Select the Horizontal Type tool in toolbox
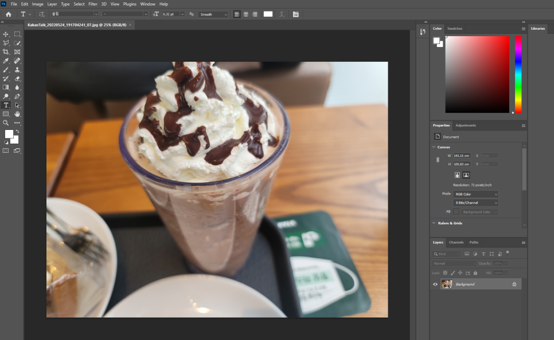This screenshot has height=340, width=554. (6, 105)
